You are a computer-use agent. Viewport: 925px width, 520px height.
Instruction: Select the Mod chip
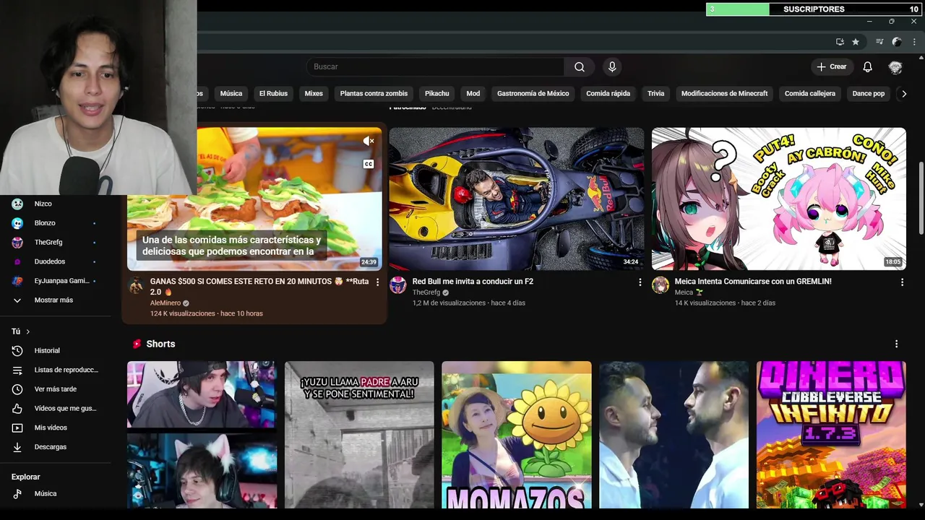[x=473, y=93]
